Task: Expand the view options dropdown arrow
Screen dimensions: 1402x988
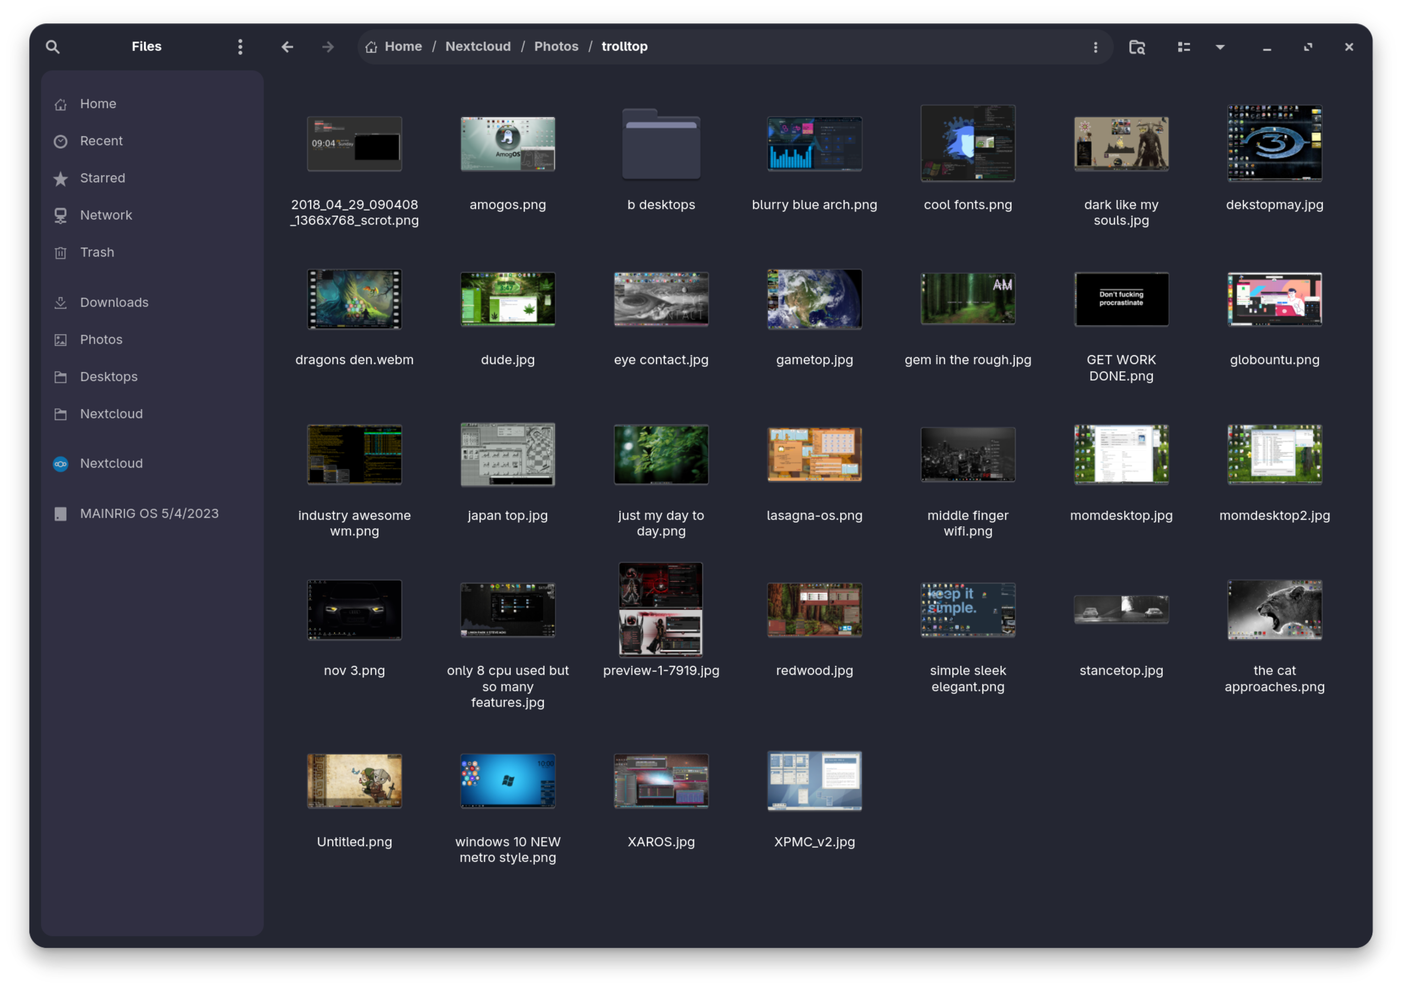Action: 1219,47
